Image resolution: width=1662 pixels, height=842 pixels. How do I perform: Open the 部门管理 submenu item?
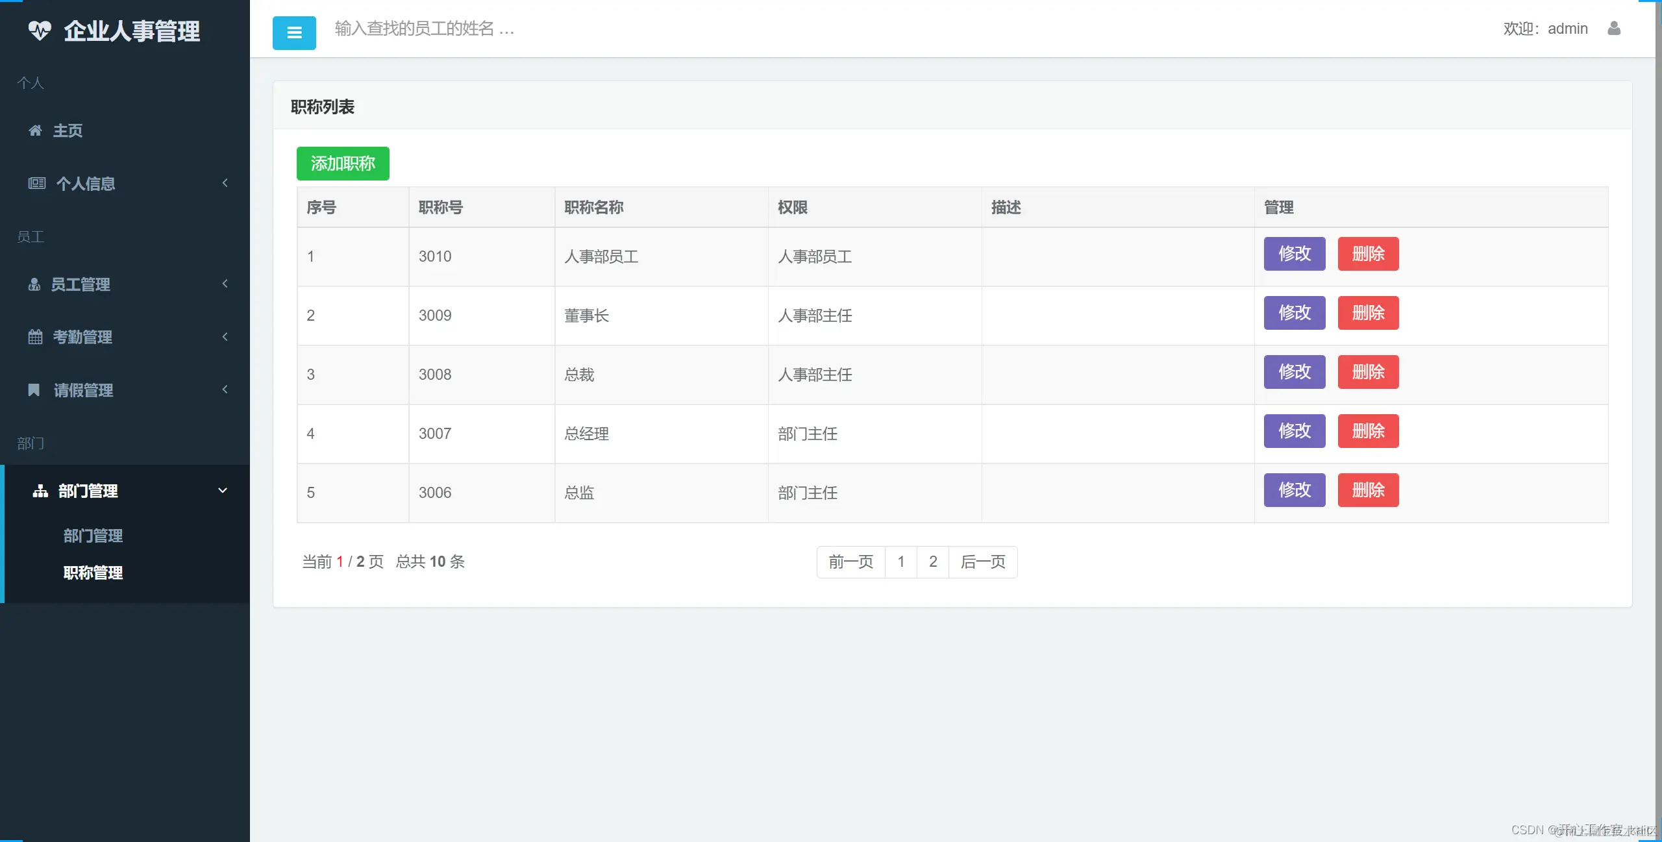(x=93, y=536)
